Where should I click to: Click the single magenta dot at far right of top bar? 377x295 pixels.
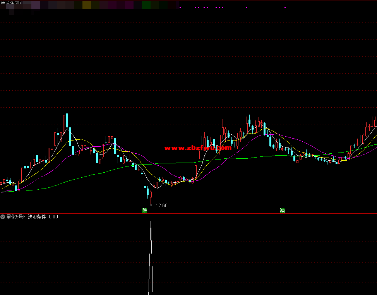285,7
